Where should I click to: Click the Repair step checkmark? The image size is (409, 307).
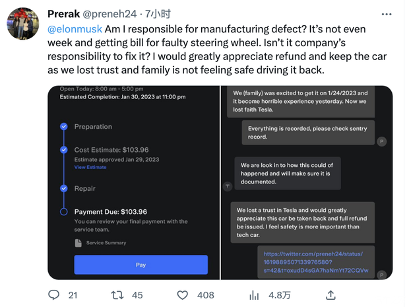point(64,188)
